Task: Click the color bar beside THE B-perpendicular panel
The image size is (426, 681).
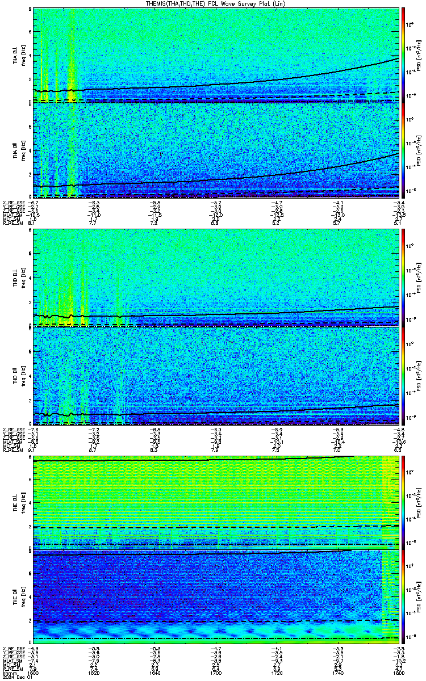Action: (403, 503)
